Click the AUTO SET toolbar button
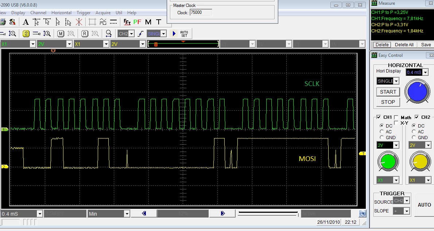 pos(184,34)
